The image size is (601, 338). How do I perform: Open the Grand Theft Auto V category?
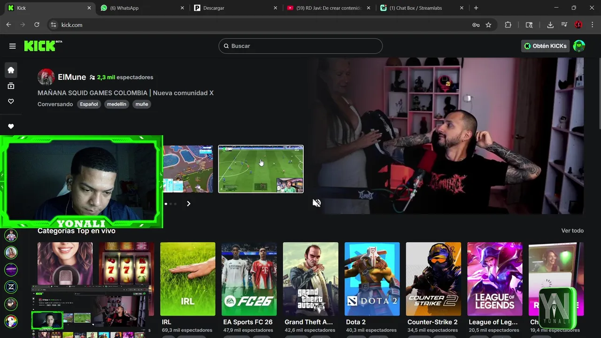coord(310,279)
